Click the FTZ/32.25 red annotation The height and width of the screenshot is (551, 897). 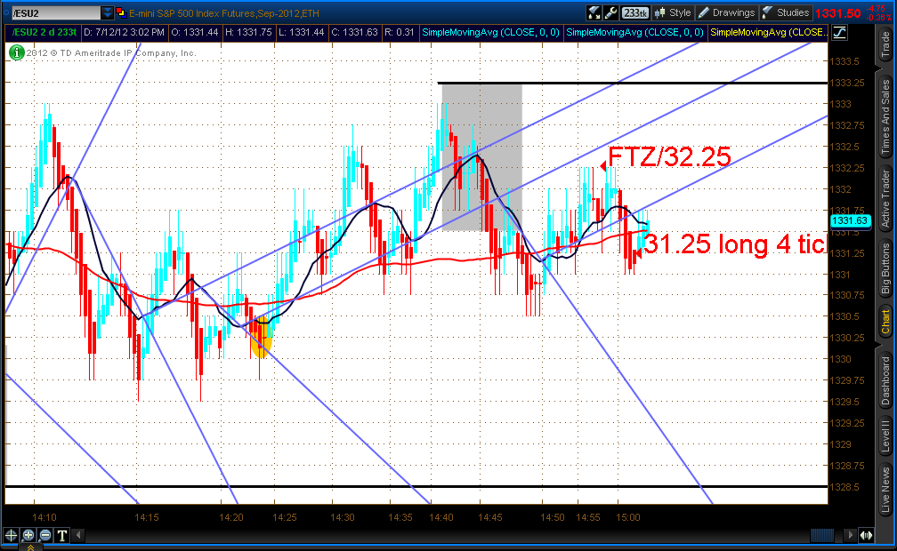click(x=669, y=156)
